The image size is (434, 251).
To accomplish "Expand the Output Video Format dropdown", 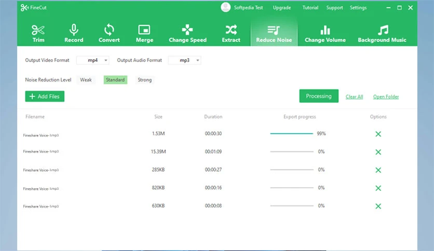I will tap(93, 60).
